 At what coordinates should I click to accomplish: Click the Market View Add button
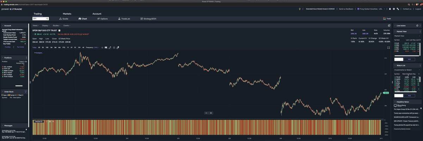pyautogui.click(x=409, y=59)
